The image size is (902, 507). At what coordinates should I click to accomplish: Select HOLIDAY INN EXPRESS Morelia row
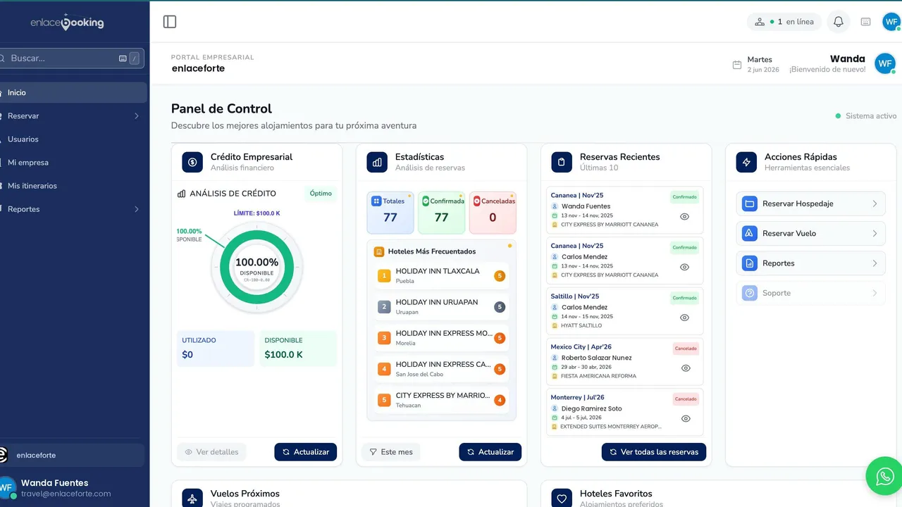(x=442, y=338)
